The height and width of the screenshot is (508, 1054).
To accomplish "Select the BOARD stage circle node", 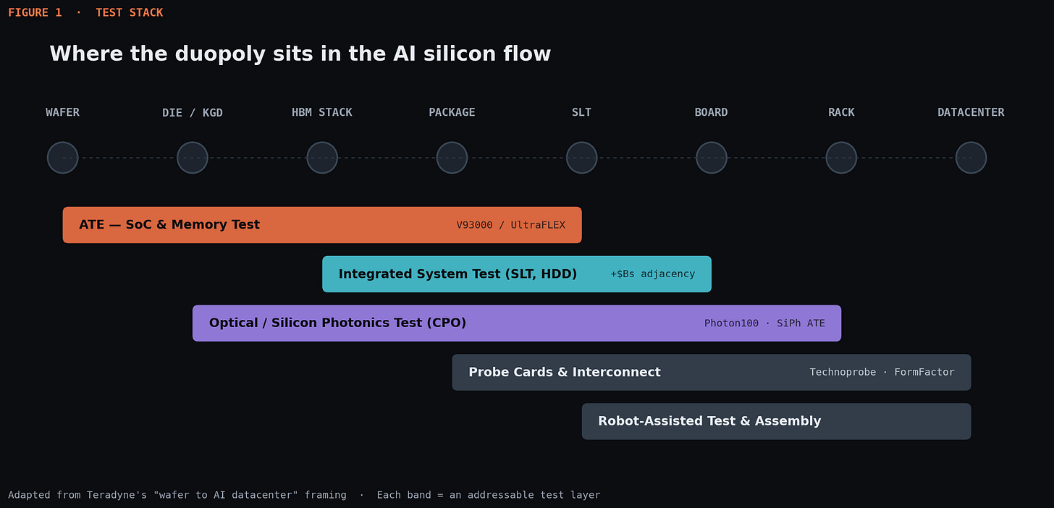I will click(712, 158).
